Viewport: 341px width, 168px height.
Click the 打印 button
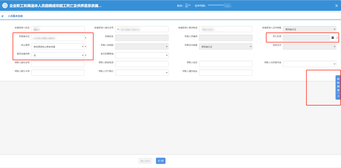coord(161,161)
